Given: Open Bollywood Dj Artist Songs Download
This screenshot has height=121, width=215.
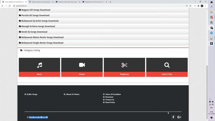Looking at the screenshot, I should pos(40,21).
